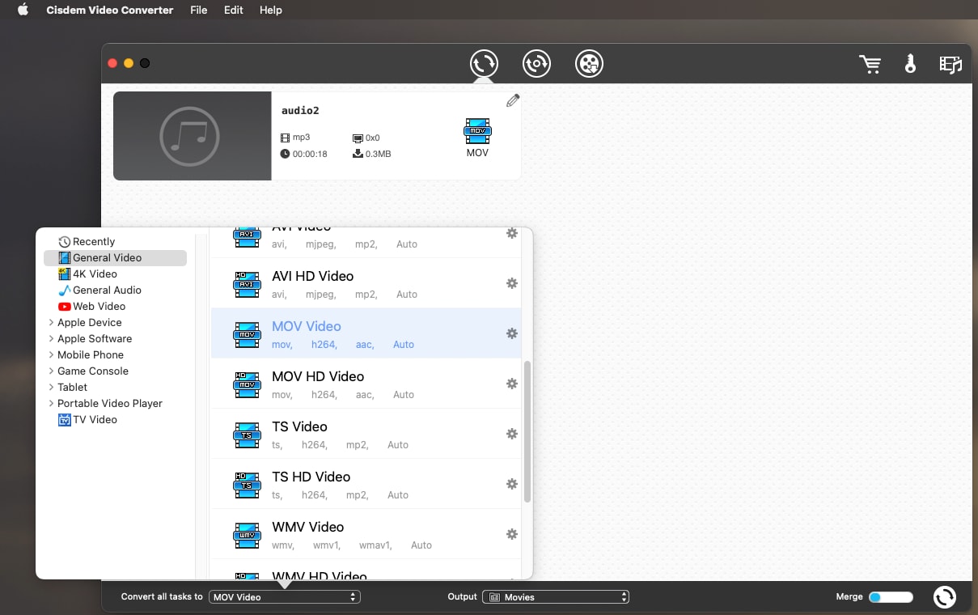Click the AVI HD Video format icon

pos(247,284)
